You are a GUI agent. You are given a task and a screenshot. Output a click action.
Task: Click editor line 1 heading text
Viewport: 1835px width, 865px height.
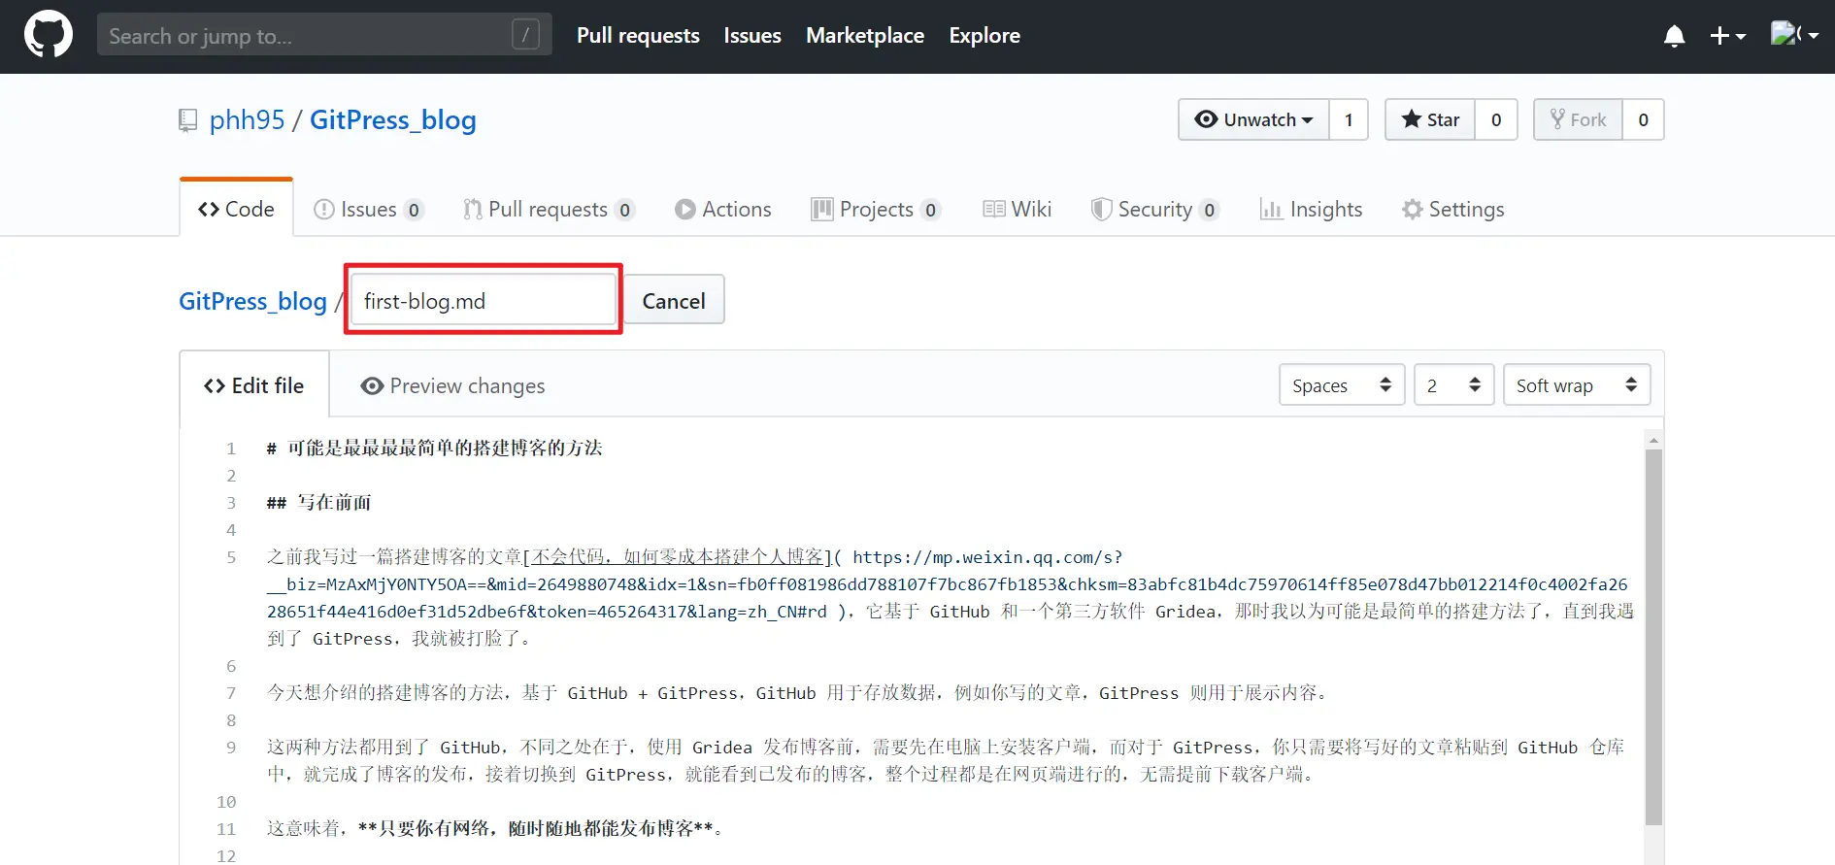click(435, 448)
